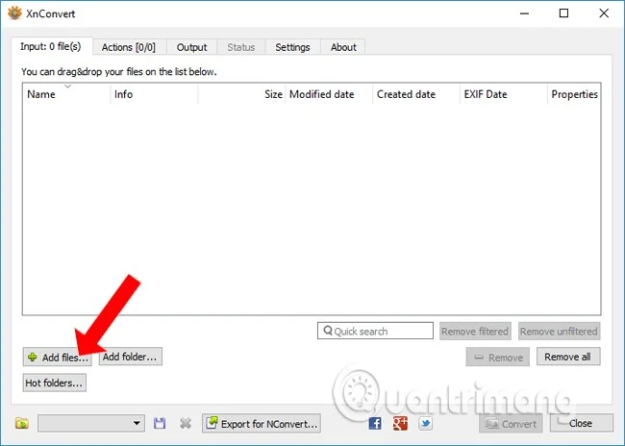
Task: Switch to the Input: 0 file(s) tab
Action: (x=51, y=47)
